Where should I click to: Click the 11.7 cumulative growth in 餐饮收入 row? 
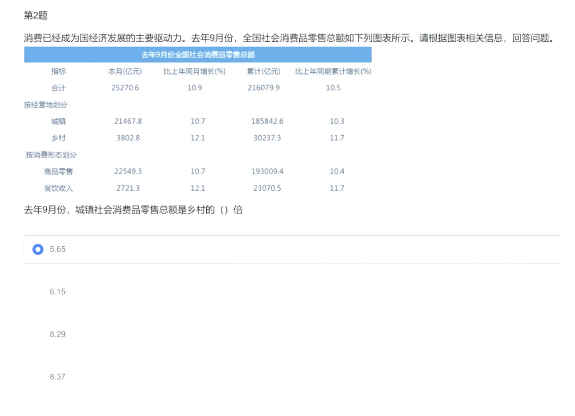[x=337, y=189]
